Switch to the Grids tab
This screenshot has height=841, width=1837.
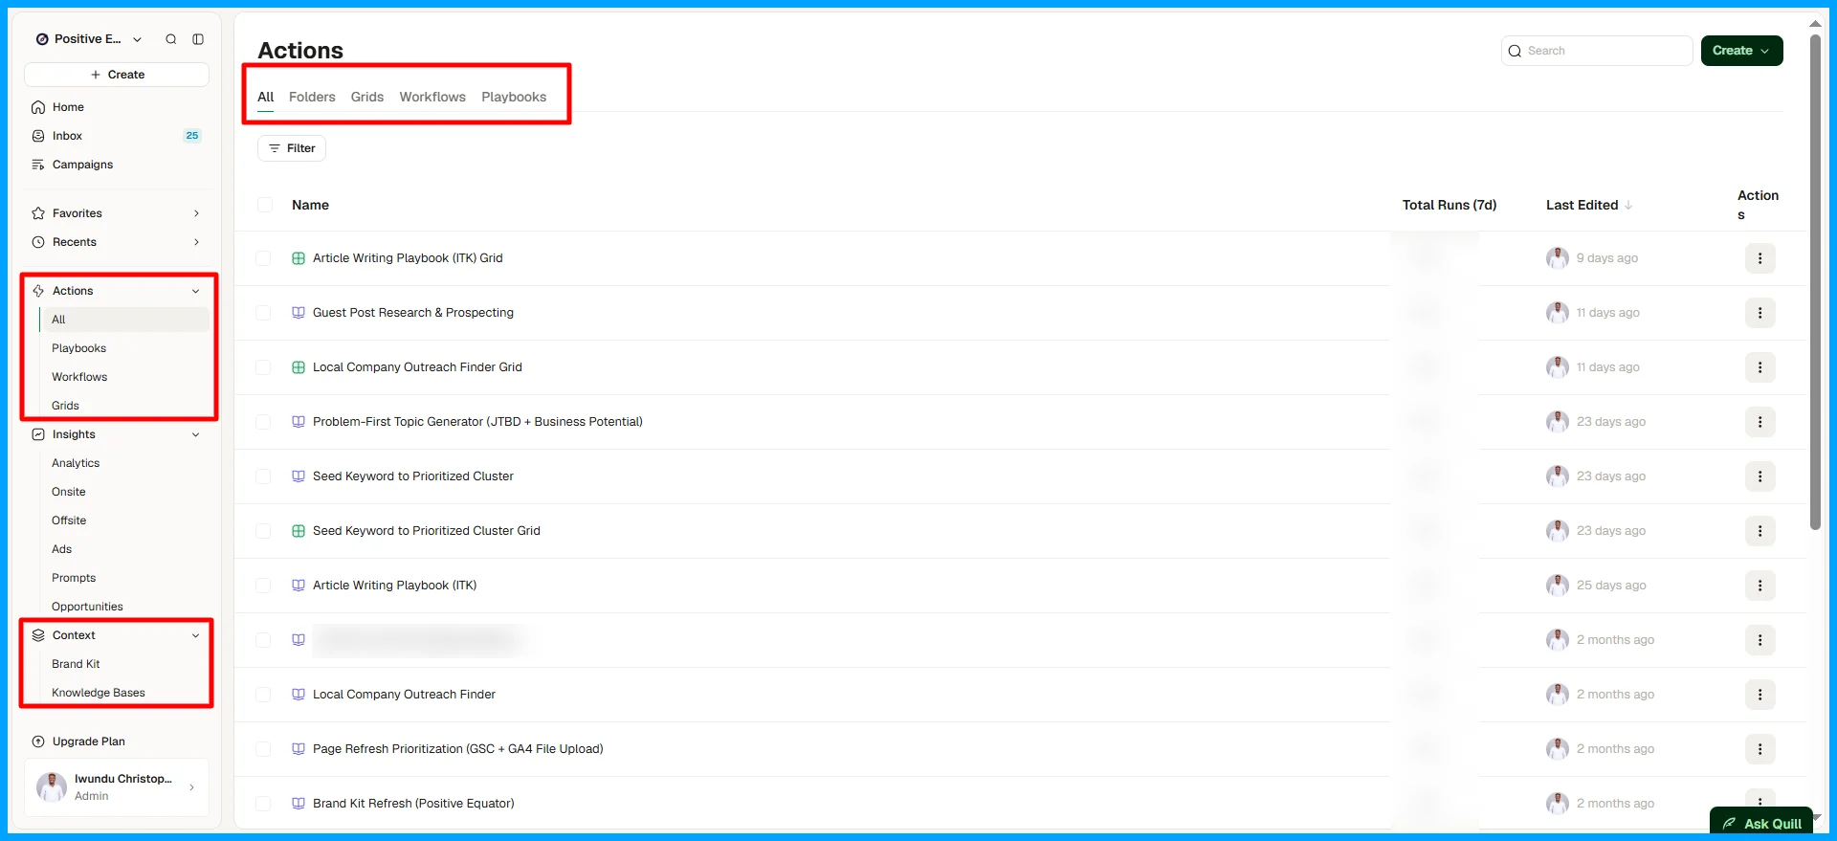click(x=367, y=97)
